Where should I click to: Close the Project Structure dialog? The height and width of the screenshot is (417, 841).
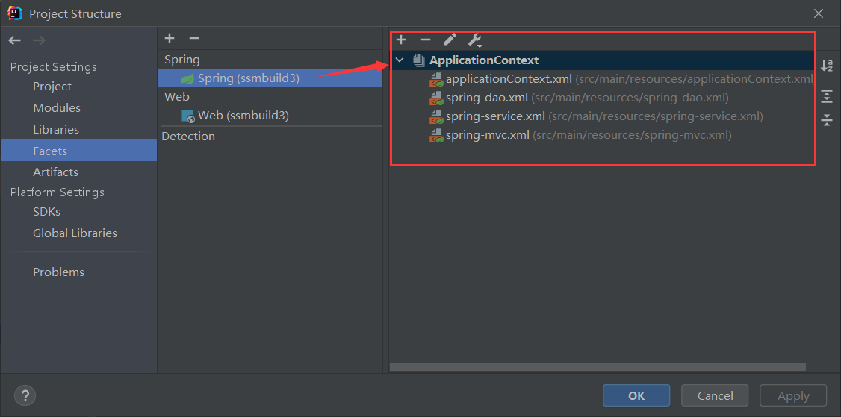click(x=818, y=13)
